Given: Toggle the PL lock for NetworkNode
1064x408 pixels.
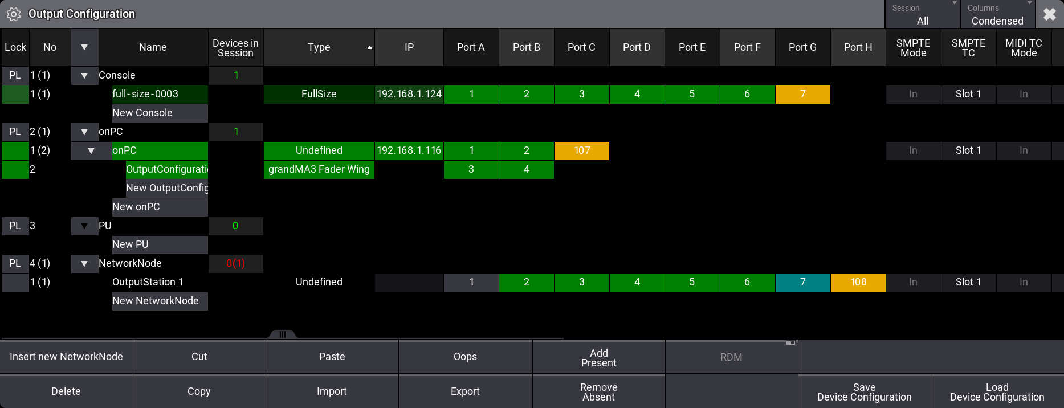Looking at the screenshot, I should (15, 263).
